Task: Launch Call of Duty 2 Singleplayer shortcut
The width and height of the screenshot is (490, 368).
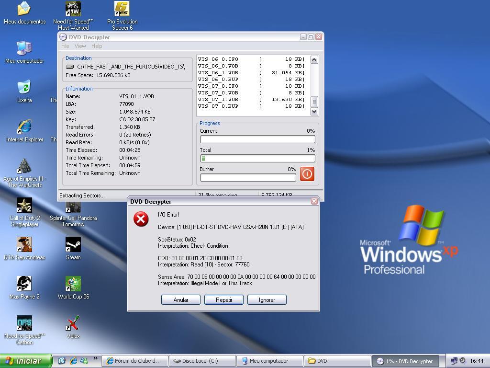Action: pyautogui.click(x=24, y=212)
